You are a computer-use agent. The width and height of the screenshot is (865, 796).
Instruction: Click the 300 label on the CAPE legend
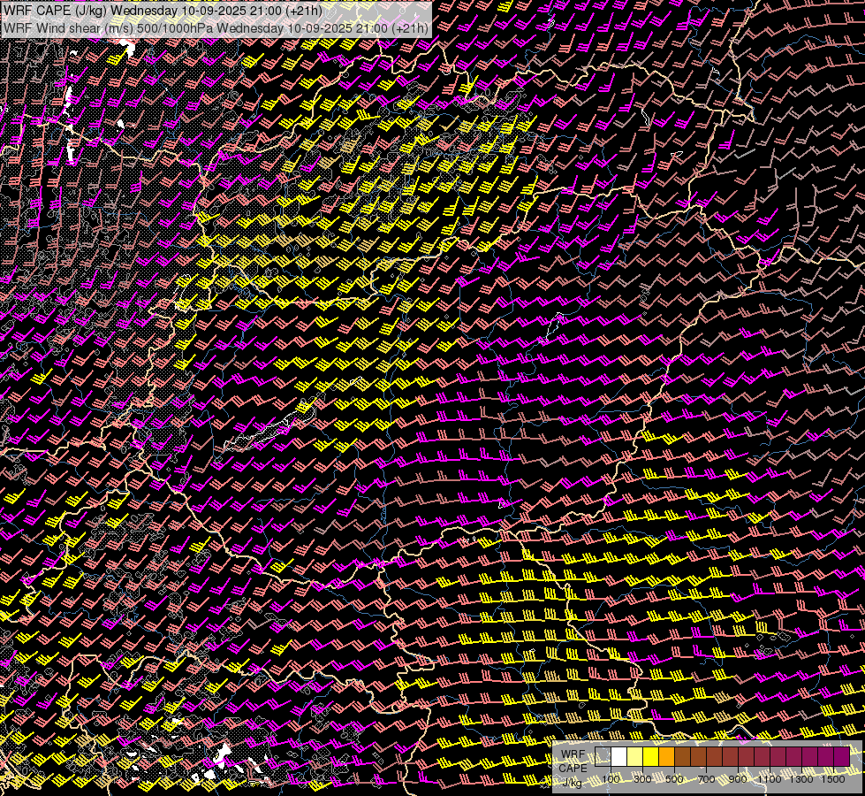click(642, 779)
